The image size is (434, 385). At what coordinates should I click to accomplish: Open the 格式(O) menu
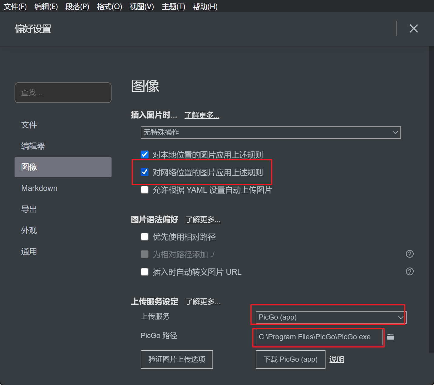(109, 6)
